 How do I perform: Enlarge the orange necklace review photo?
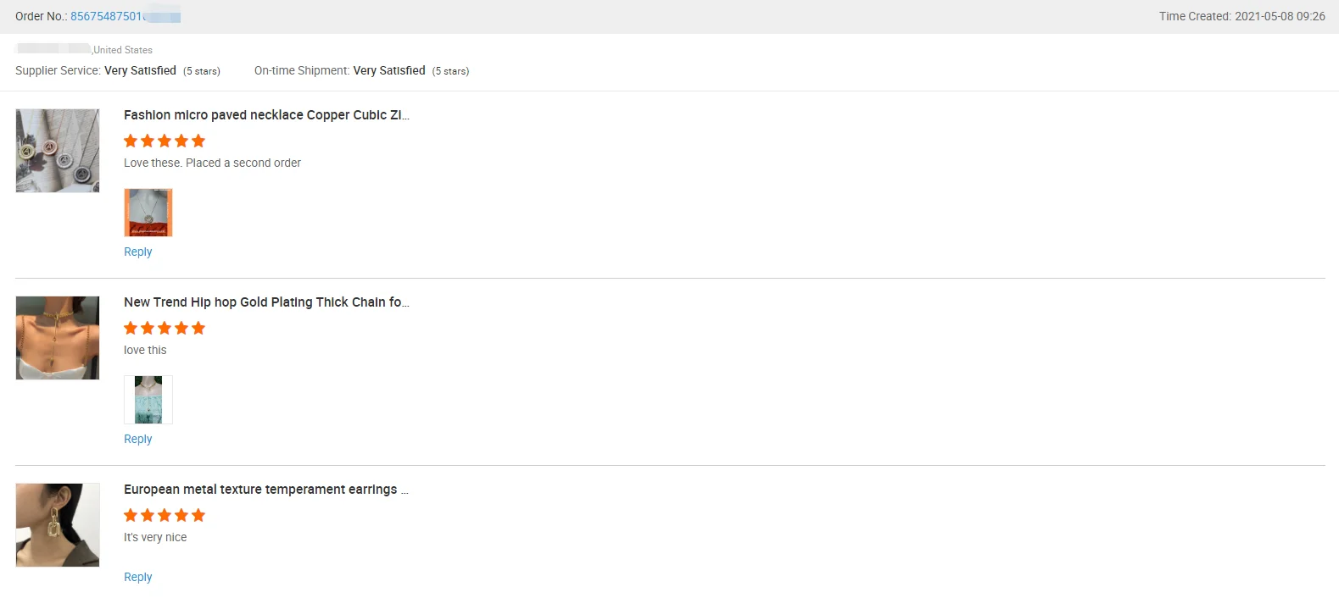148,213
